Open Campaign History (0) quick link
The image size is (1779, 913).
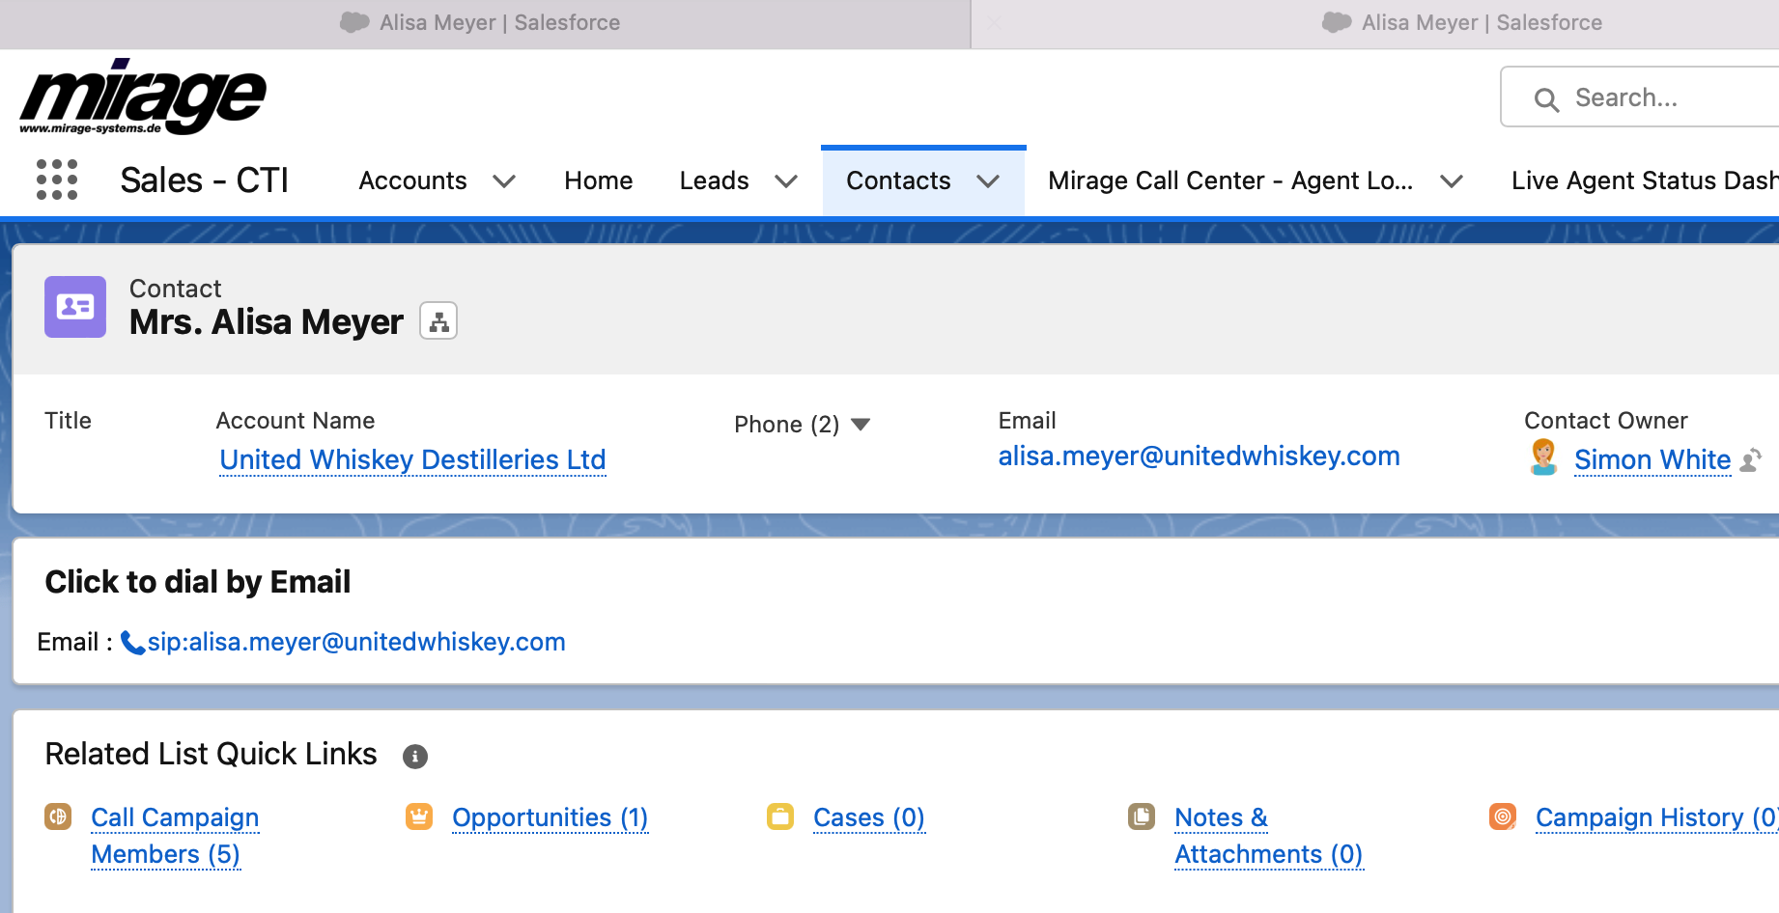[x=1657, y=817]
